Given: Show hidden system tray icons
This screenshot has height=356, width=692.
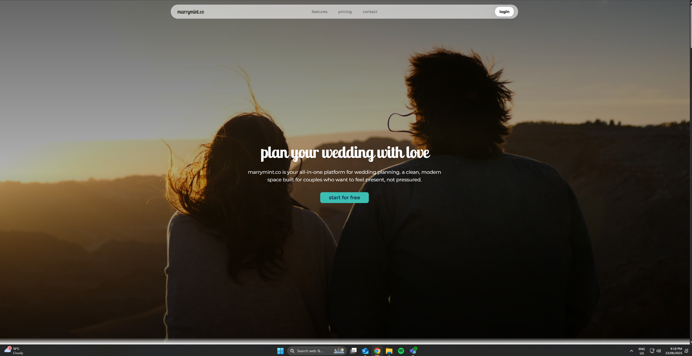Looking at the screenshot, I should [x=631, y=351].
